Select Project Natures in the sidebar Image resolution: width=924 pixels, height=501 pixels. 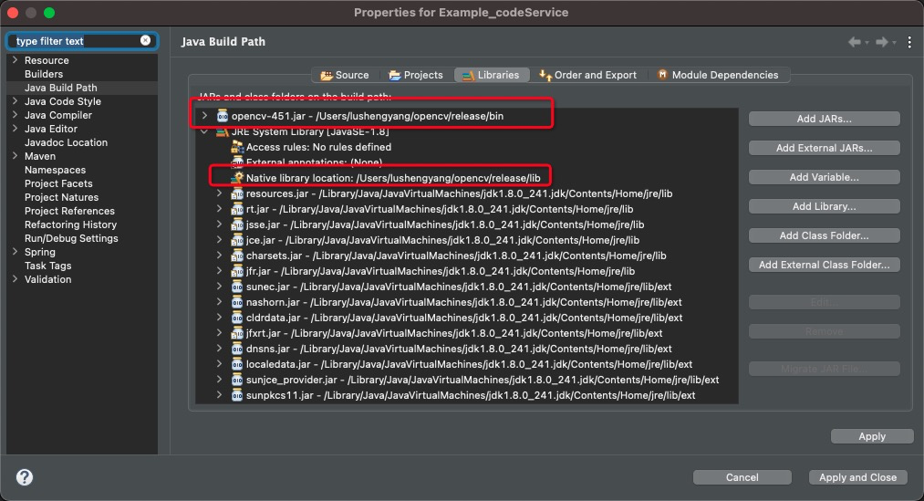(x=61, y=197)
